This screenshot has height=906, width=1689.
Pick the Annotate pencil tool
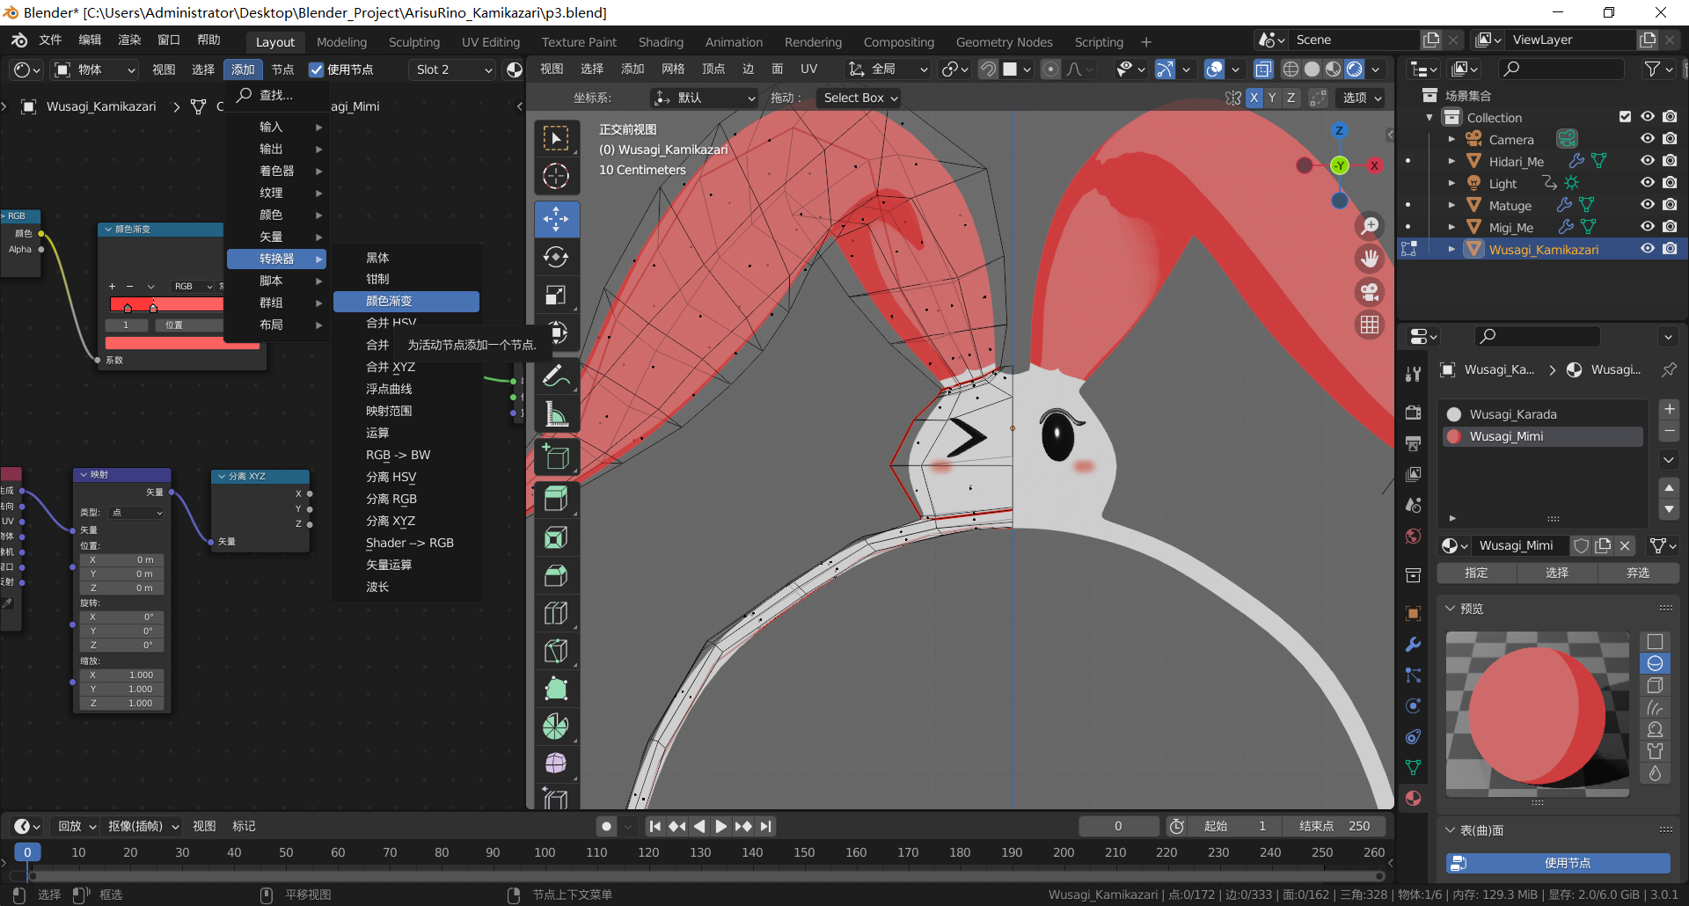(x=556, y=376)
